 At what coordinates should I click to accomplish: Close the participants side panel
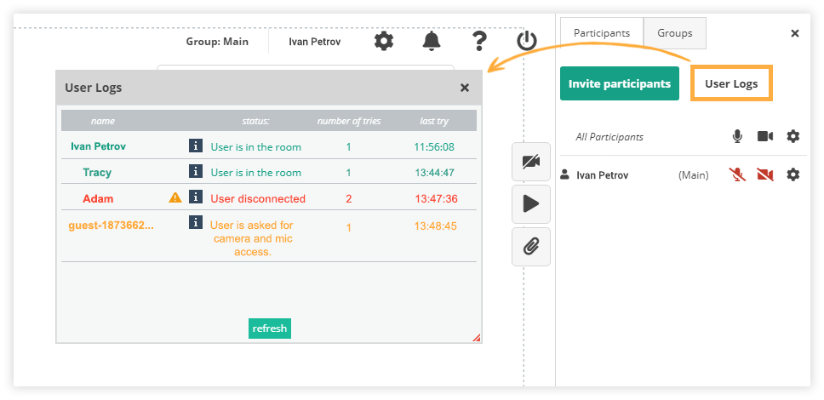pyautogui.click(x=795, y=33)
